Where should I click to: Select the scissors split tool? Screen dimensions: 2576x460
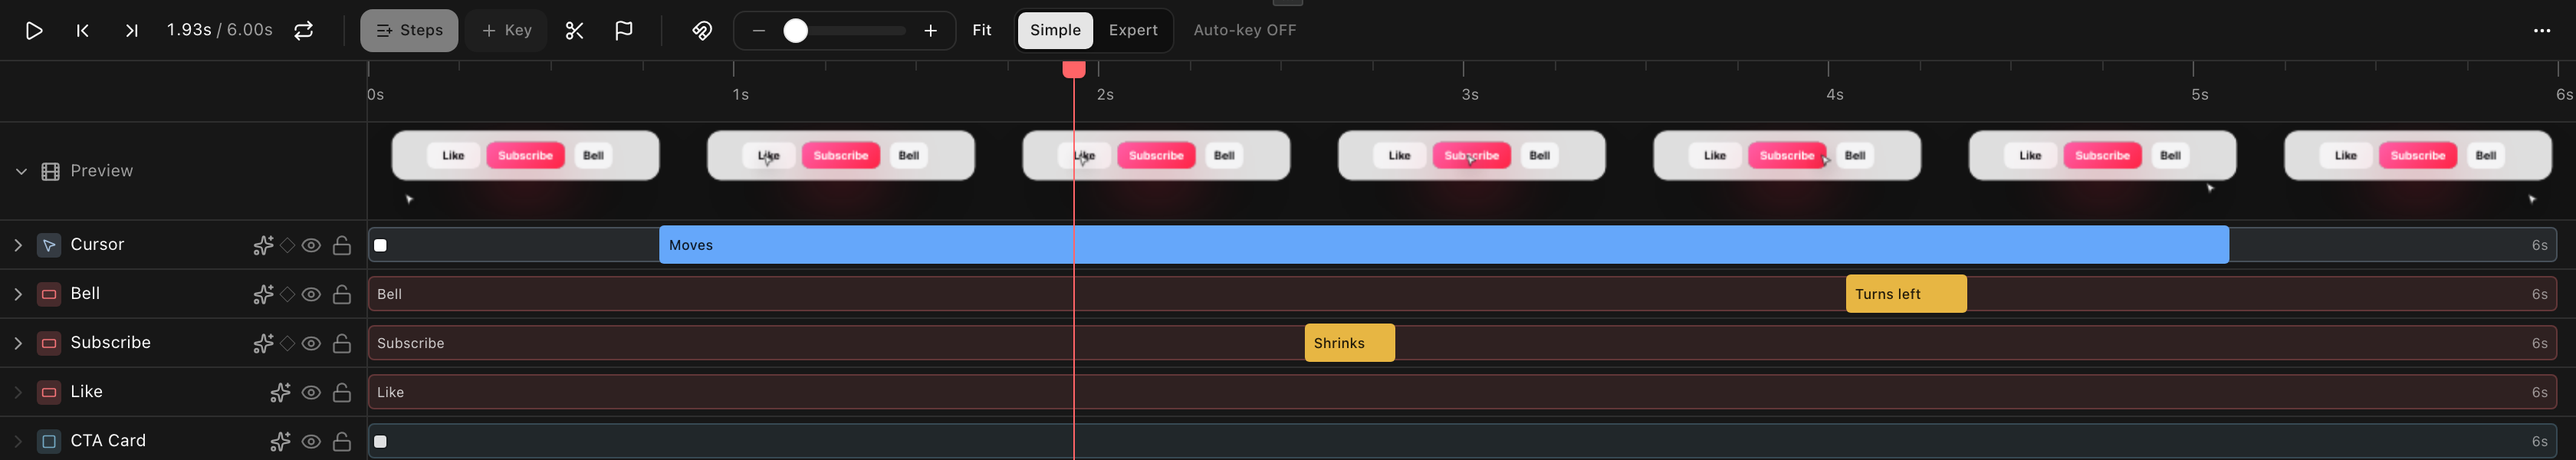[574, 31]
